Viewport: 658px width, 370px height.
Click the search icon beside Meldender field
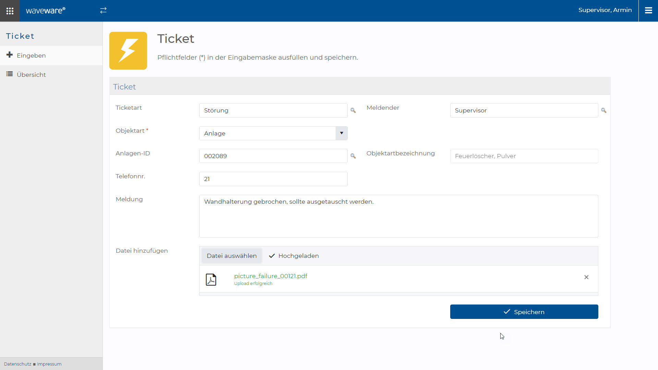[603, 110]
